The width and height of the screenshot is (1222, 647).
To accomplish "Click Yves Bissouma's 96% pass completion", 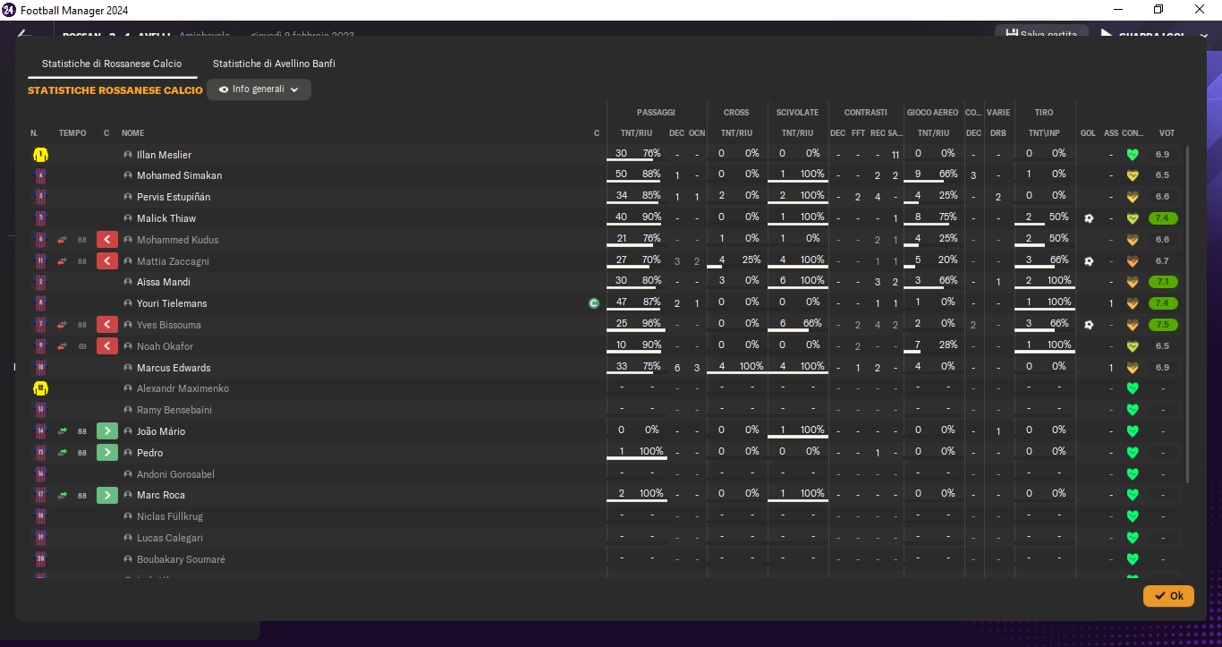I will point(651,323).
